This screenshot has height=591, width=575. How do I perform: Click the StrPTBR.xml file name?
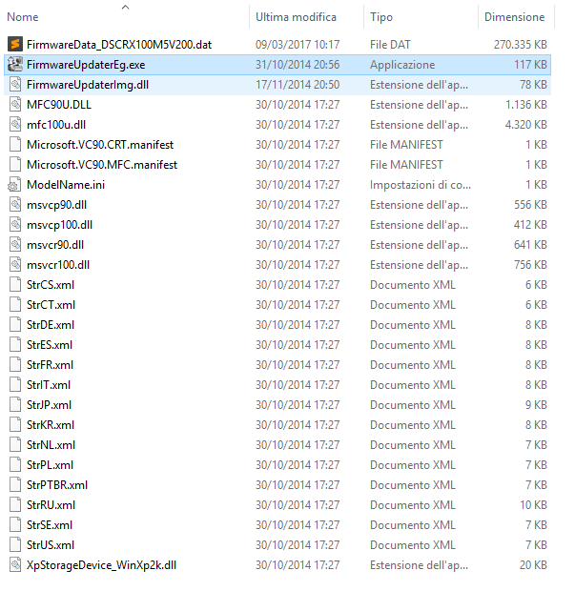point(56,485)
